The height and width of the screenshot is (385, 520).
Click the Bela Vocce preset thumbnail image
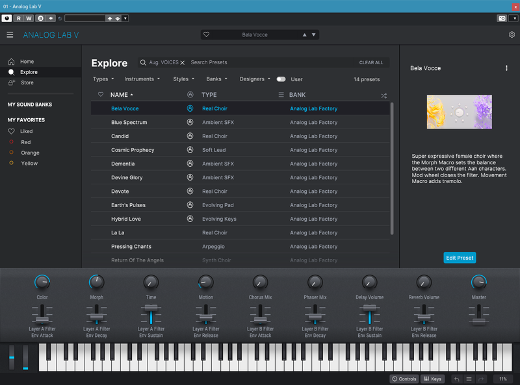pos(460,112)
